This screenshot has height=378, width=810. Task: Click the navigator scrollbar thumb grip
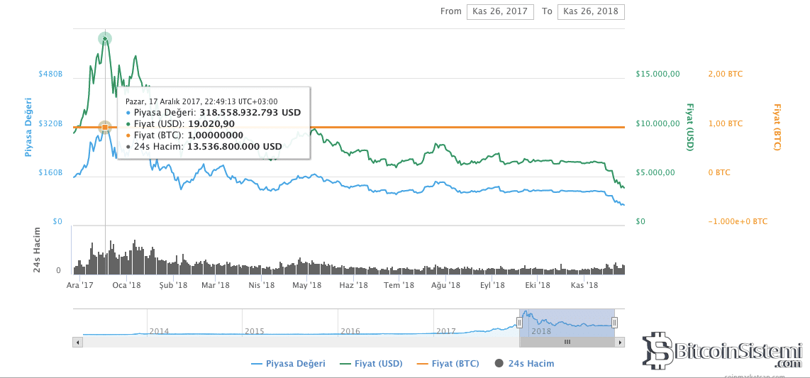567,342
